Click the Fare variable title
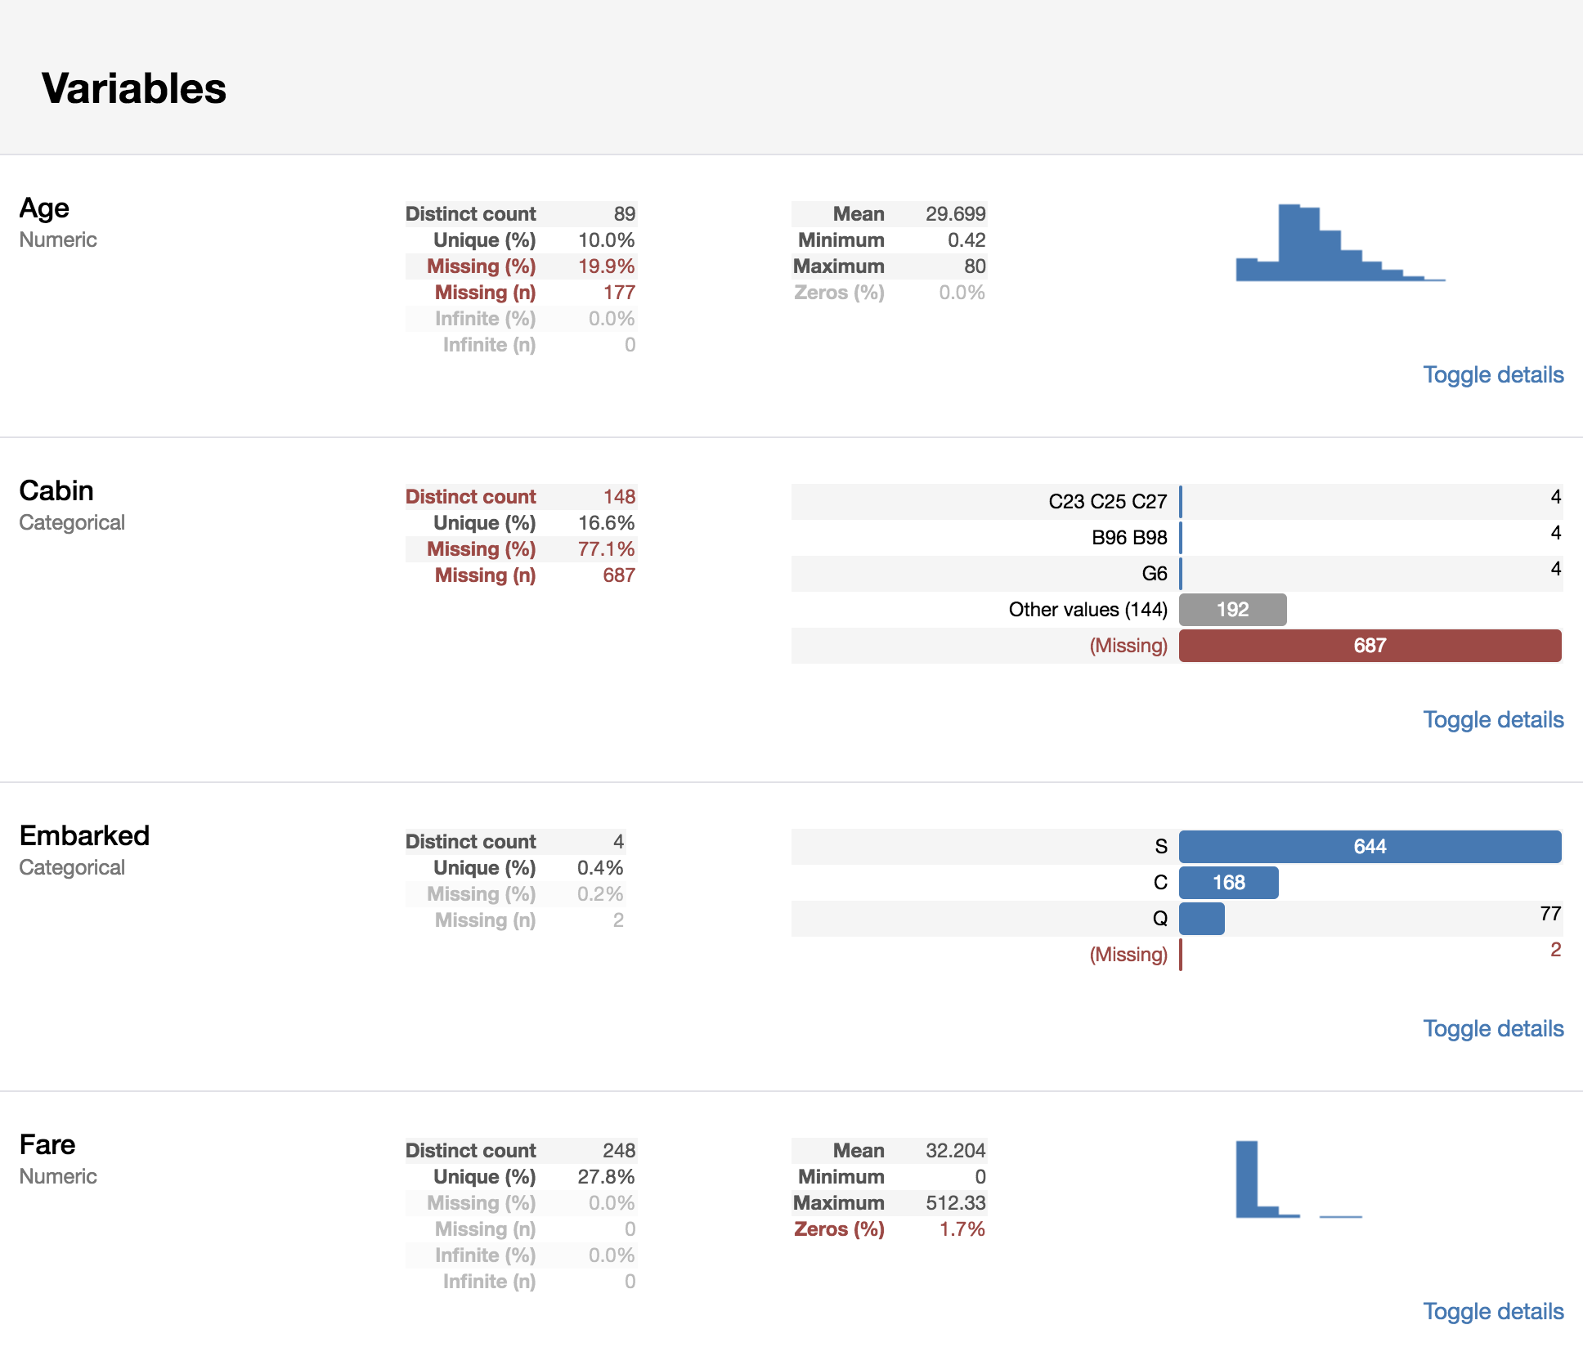 click(47, 1145)
